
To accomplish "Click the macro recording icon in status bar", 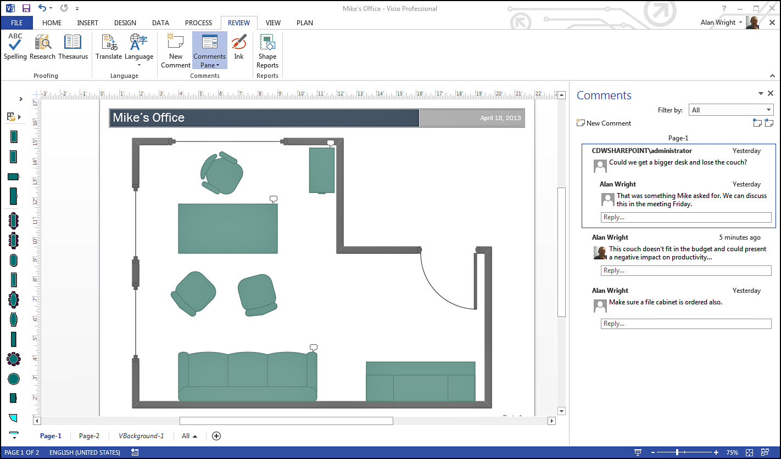I will pos(135,452).
